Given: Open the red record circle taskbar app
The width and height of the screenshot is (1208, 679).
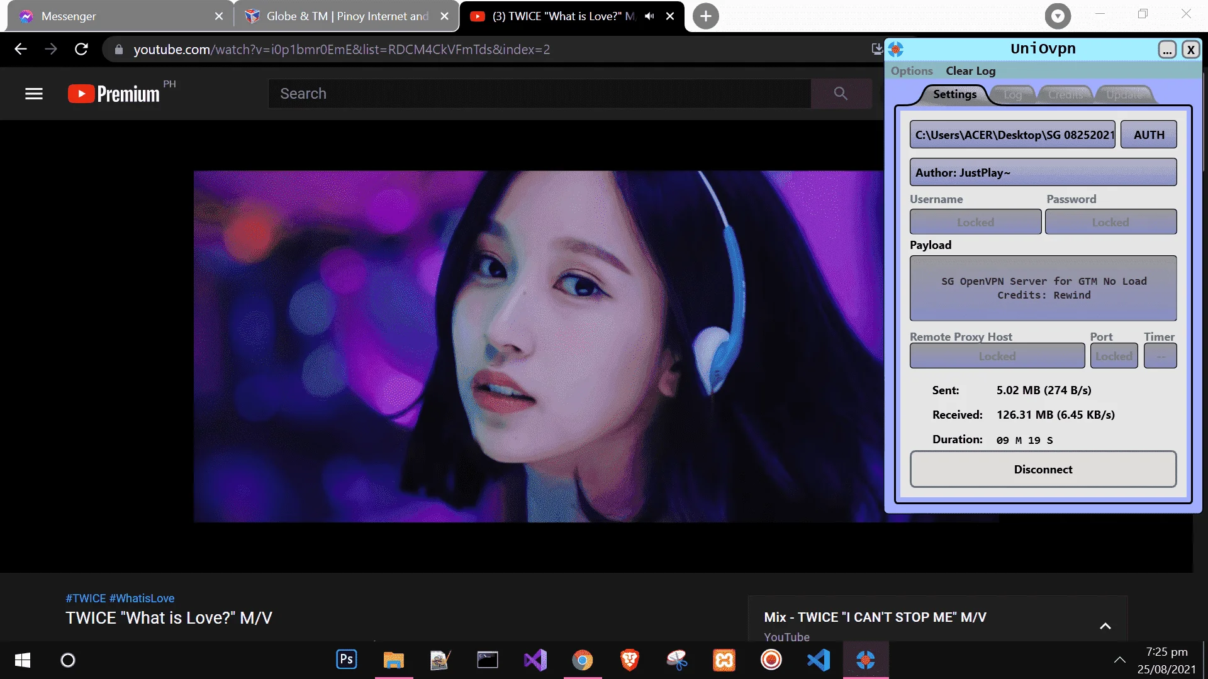Looking at the screenshot, I should coord(771,660).
